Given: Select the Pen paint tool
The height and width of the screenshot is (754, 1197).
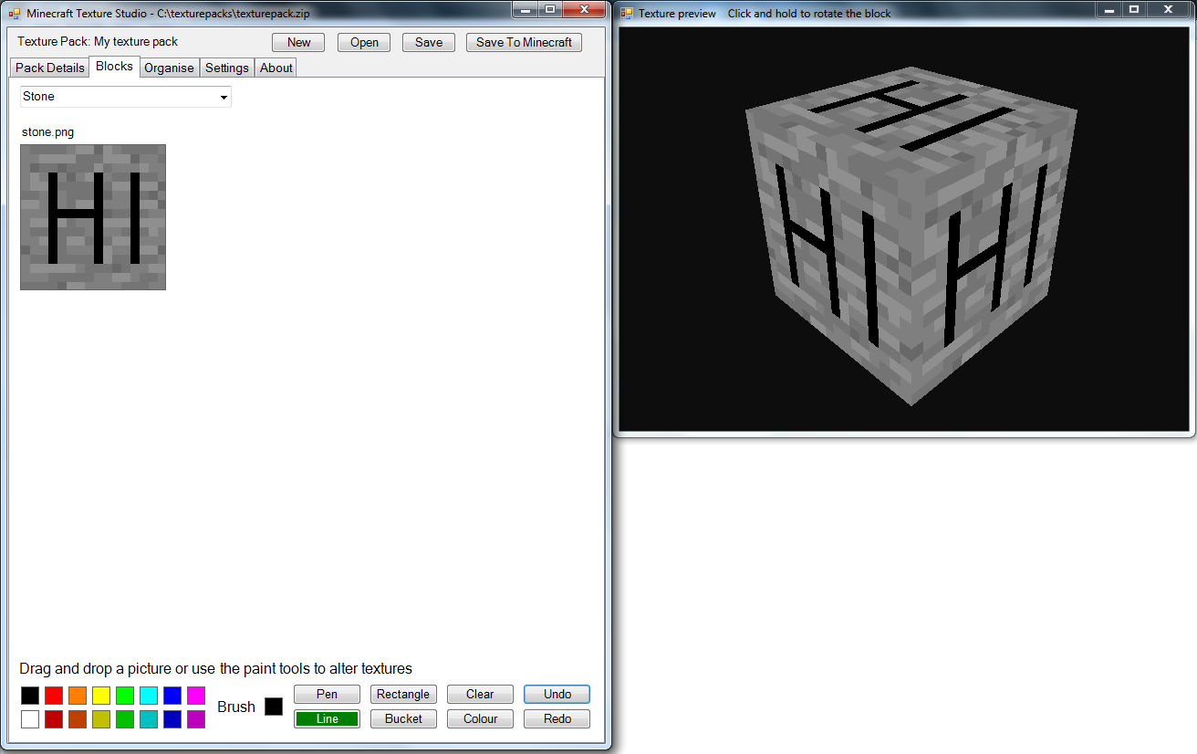Looking at the screenshot, I should (327, 695).
